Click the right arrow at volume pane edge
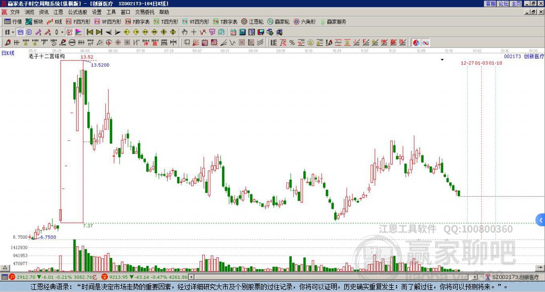The height and width of the screenshot is (292, 545). [x=541, y=267]
